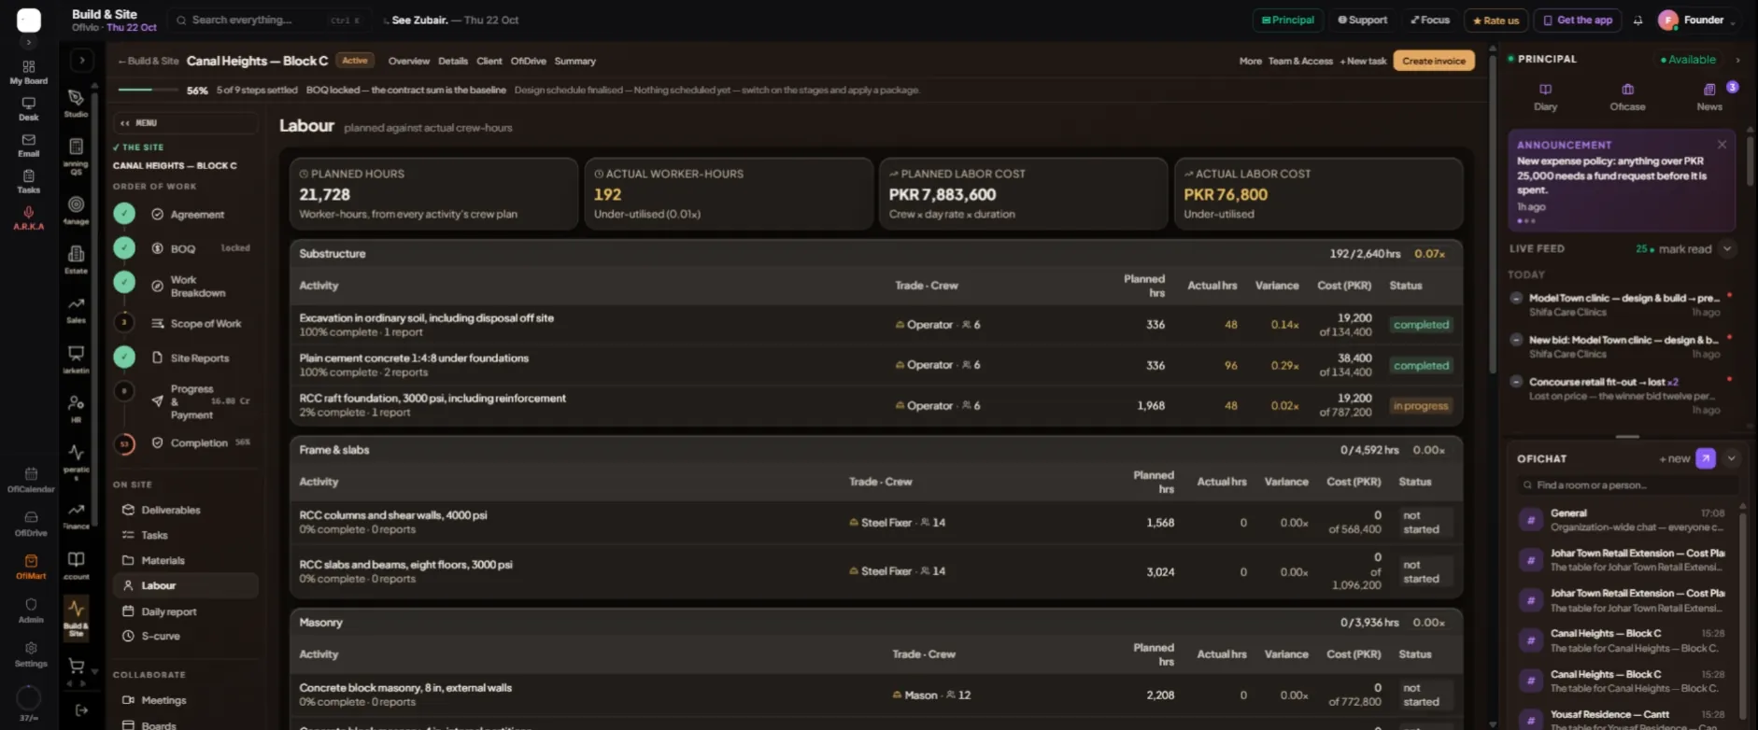This screenshot has width=1758, height=730.
Task: Open OfiCalendar from the sidebar
Action: (x=31, y=480)
